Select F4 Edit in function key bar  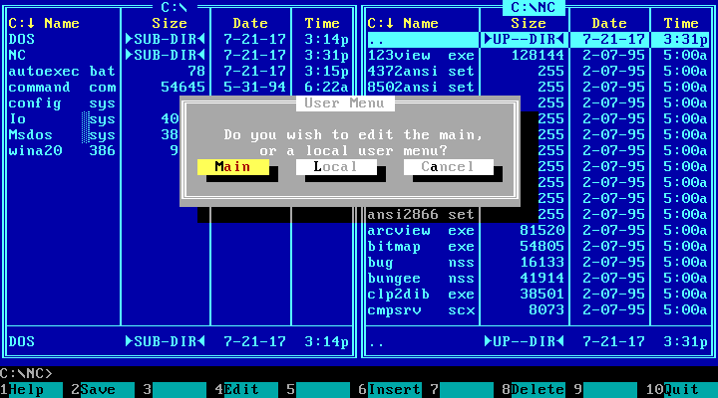[x=242, y=390]
